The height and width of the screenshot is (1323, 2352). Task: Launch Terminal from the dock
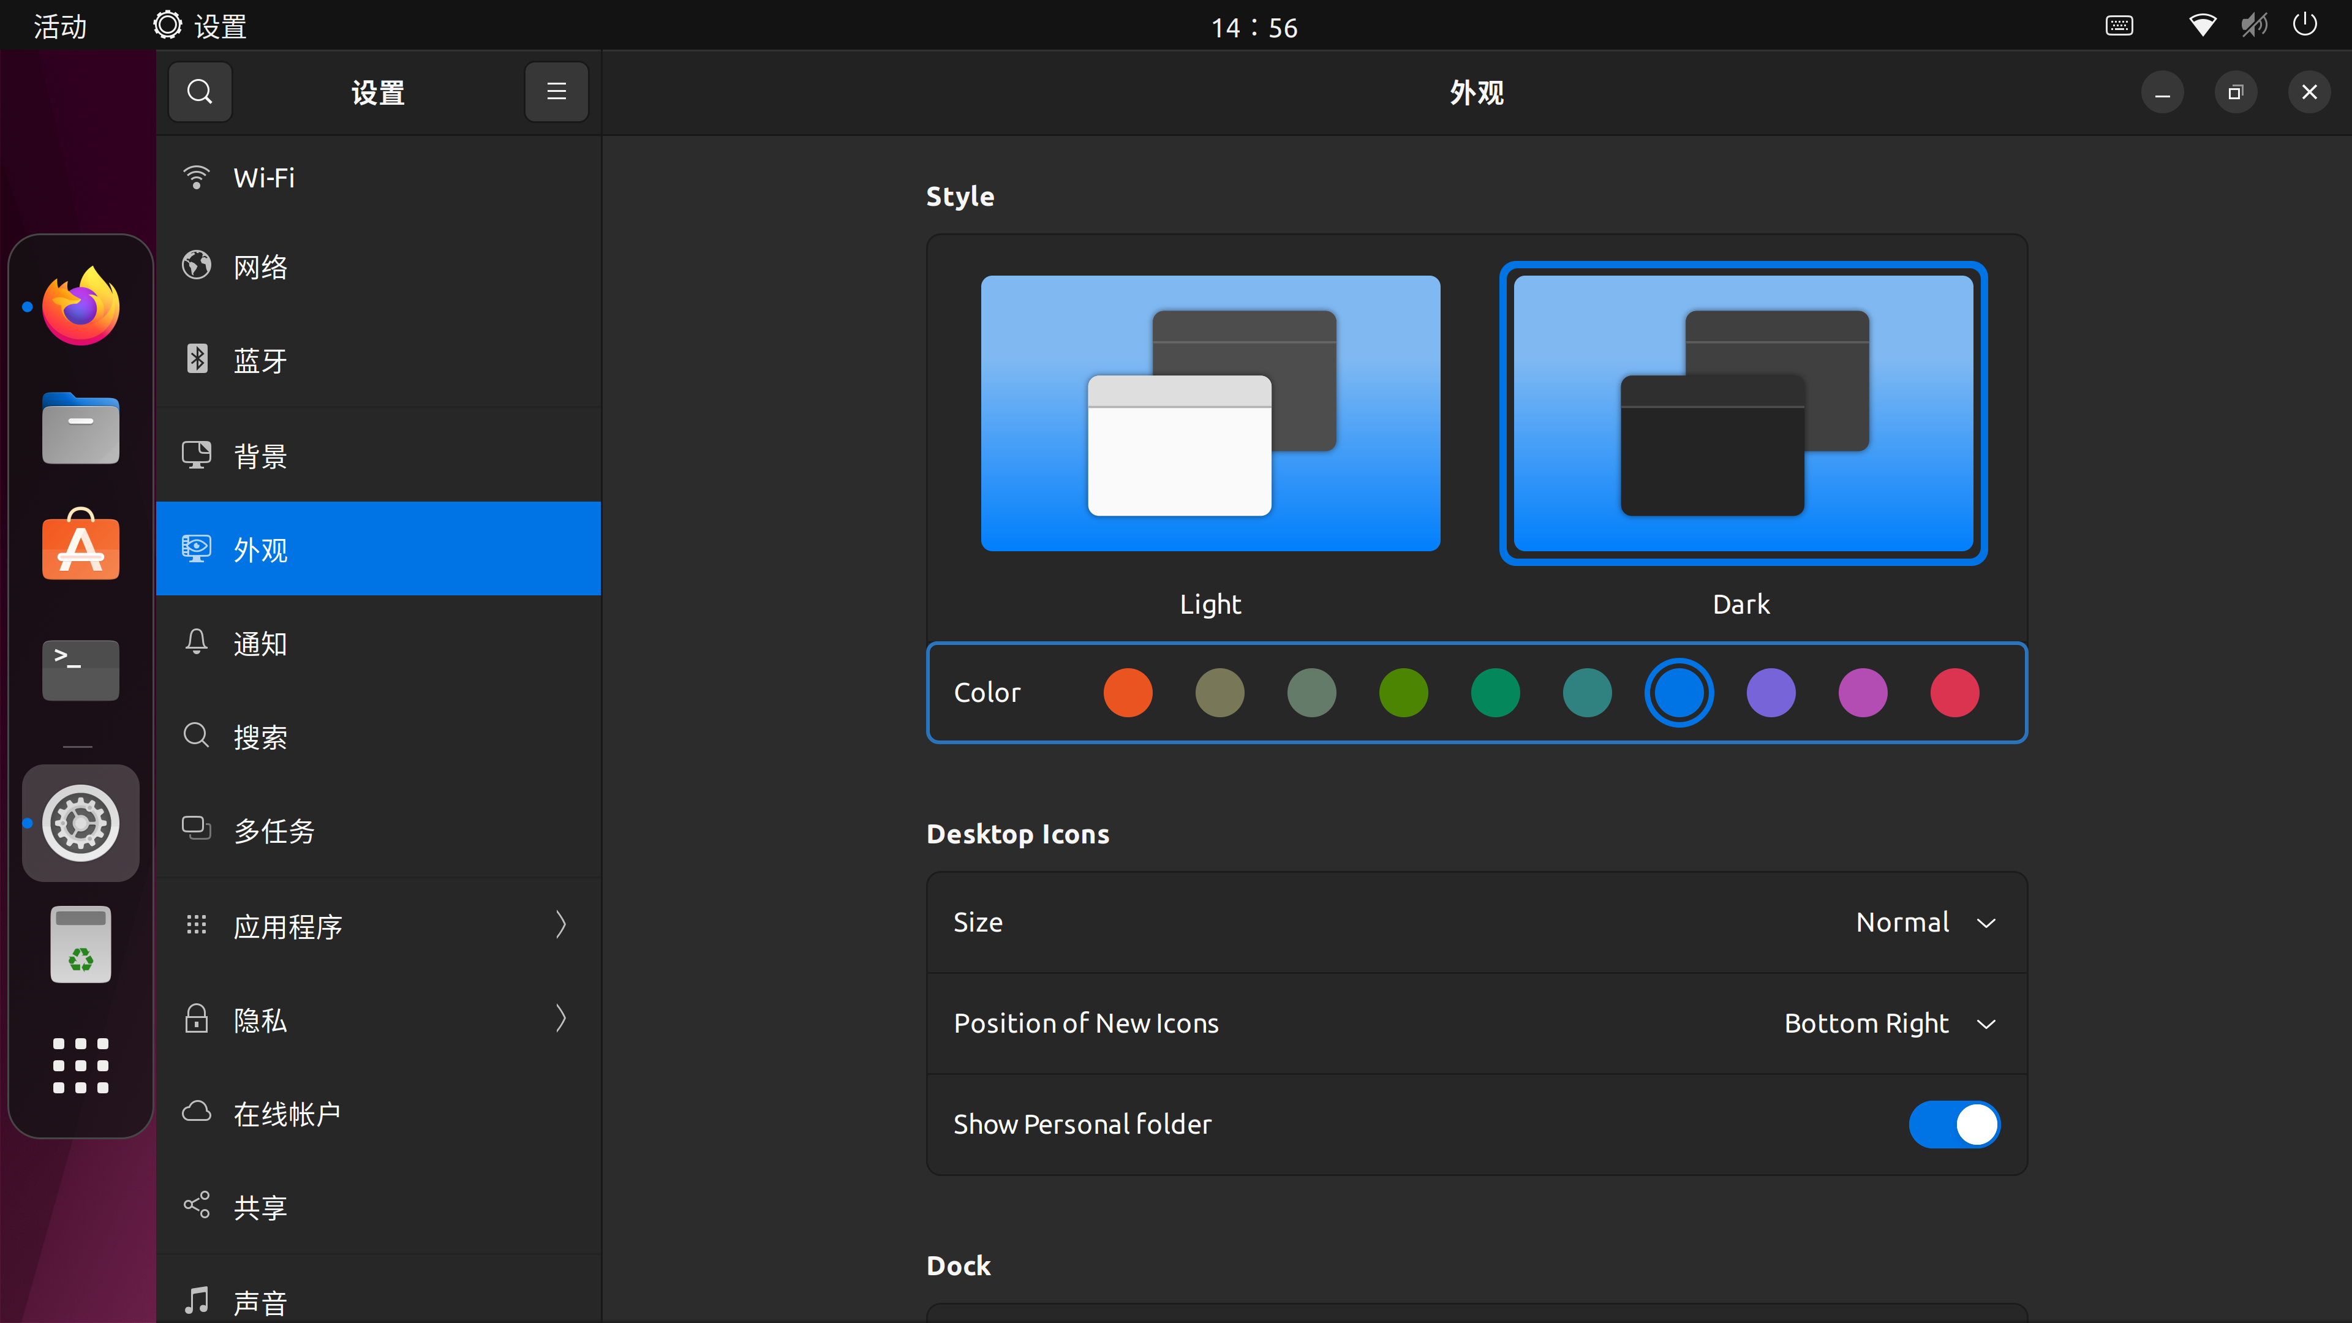(x=80, y=669)
